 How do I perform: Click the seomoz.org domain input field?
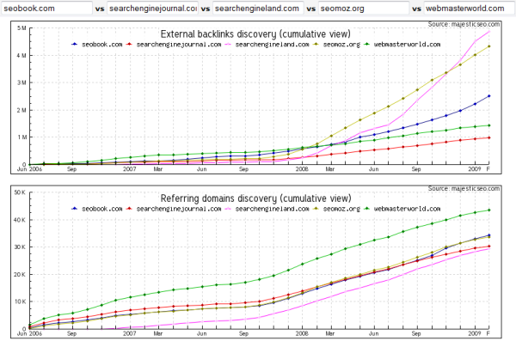tap(364, 9)
